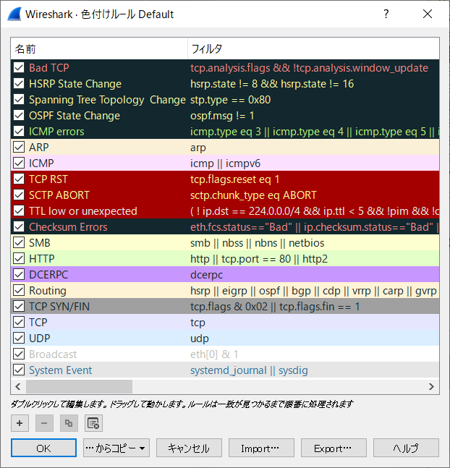Uncheck the TTL low or unexpected checkbox
Screen dimensions: 450x468
coord(19,210)
